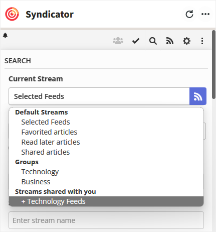216x232 pixels.
Task: Select Favorited articles stream option
Action: point(49,132)
